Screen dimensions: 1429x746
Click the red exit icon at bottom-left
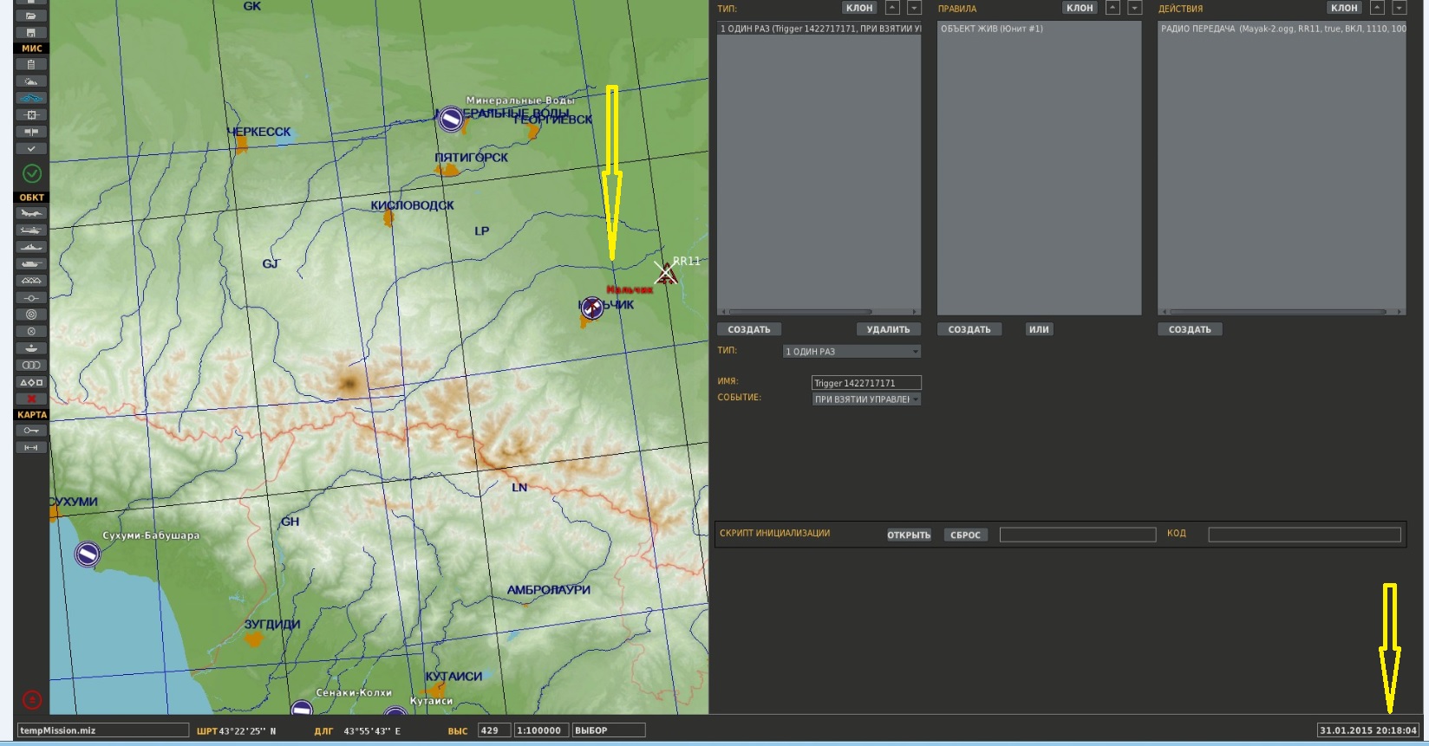(31, 699)
